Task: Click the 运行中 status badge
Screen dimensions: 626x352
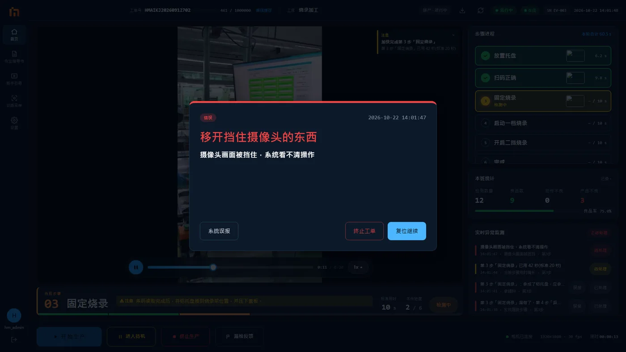Action: tap(503, 10)
